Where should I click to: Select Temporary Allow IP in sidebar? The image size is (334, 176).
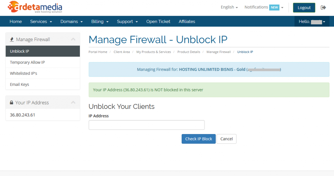pyautogui.click(x=27, y=62)
